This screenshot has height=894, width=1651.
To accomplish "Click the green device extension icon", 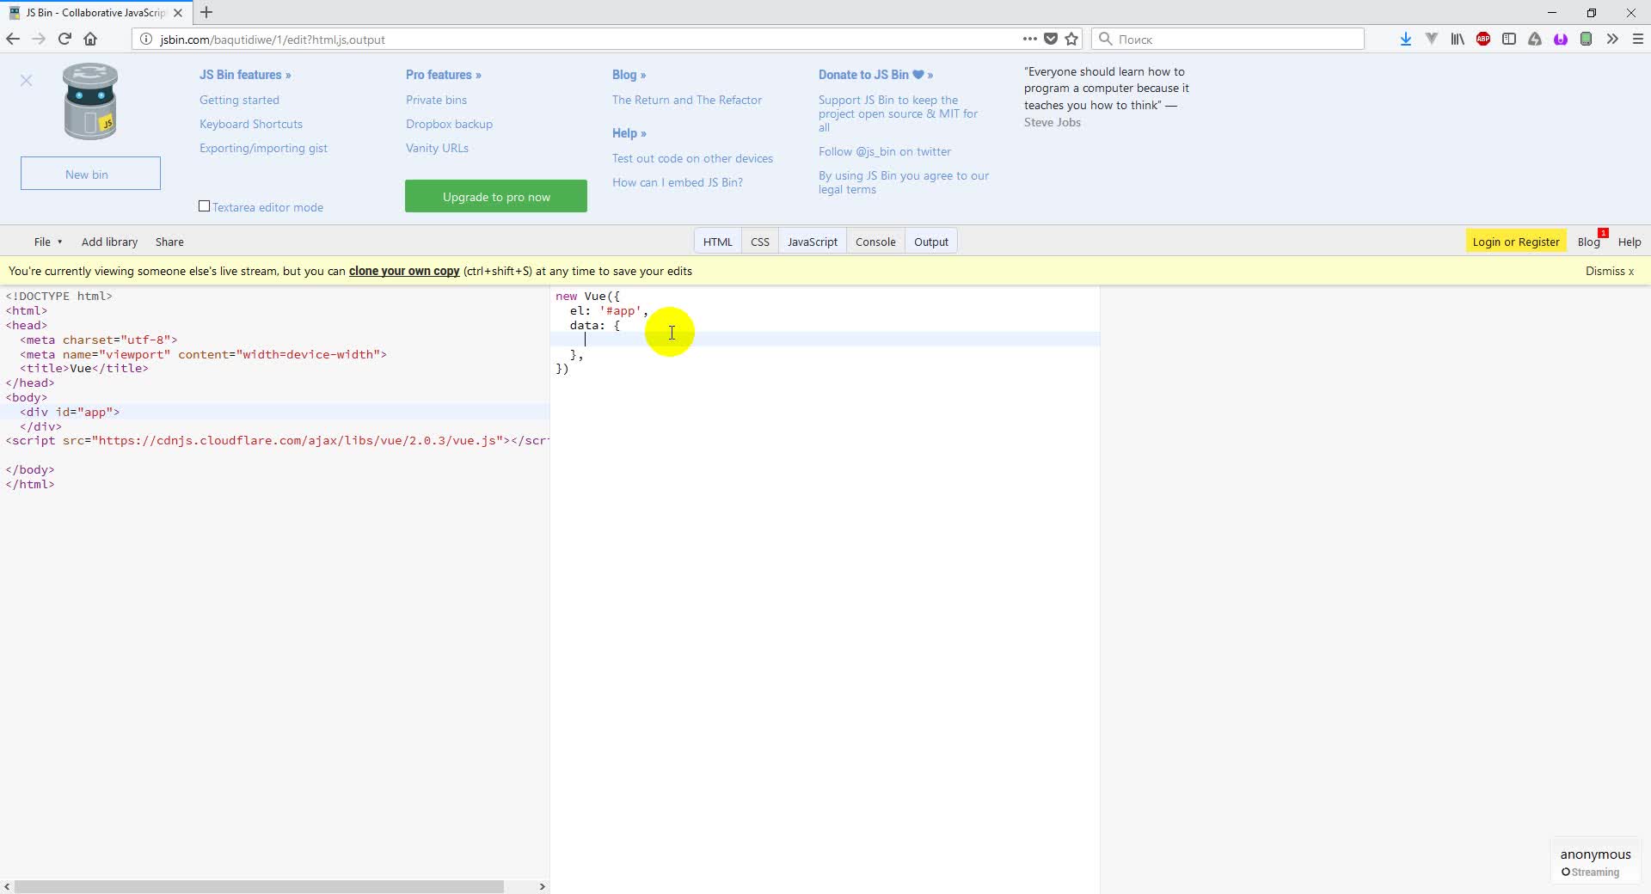I will click(1587, 39).
